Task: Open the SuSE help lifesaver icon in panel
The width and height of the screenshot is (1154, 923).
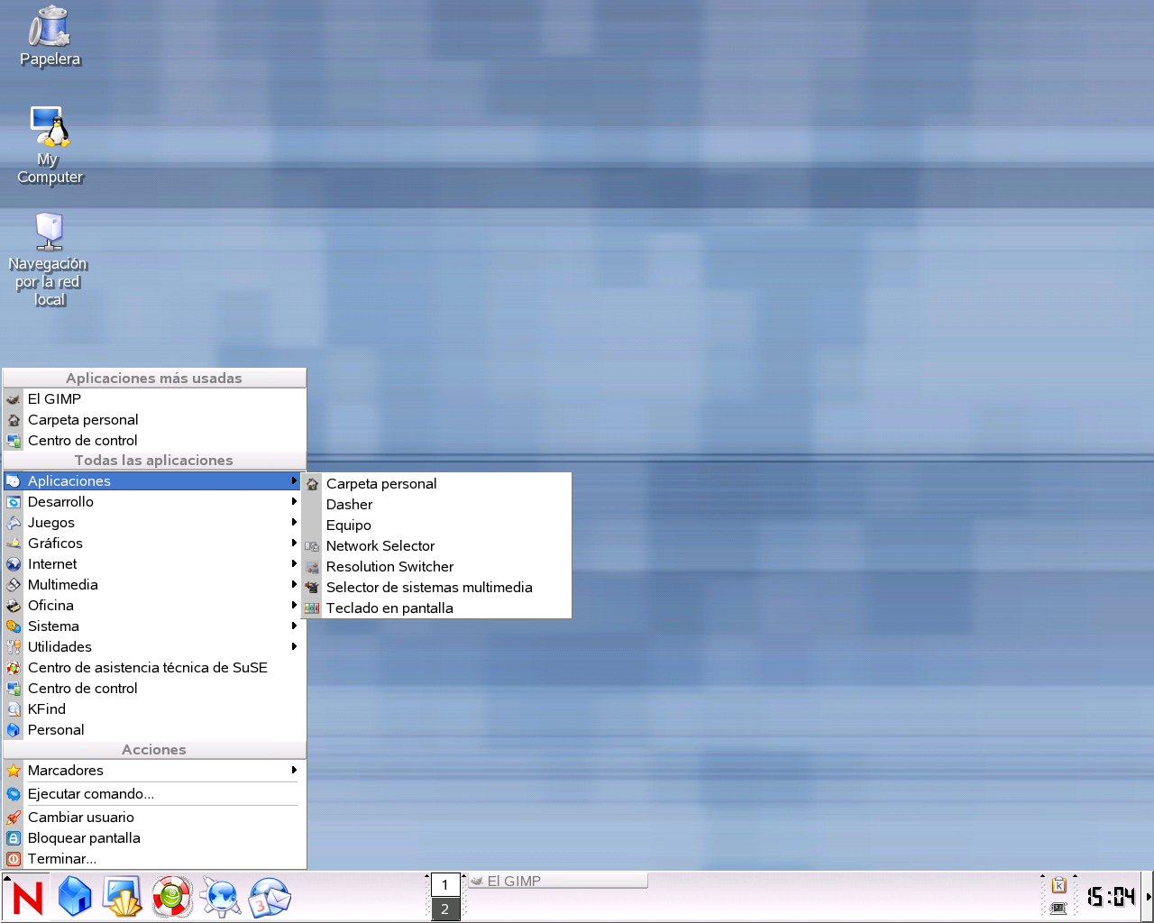Action: point(171,896)
